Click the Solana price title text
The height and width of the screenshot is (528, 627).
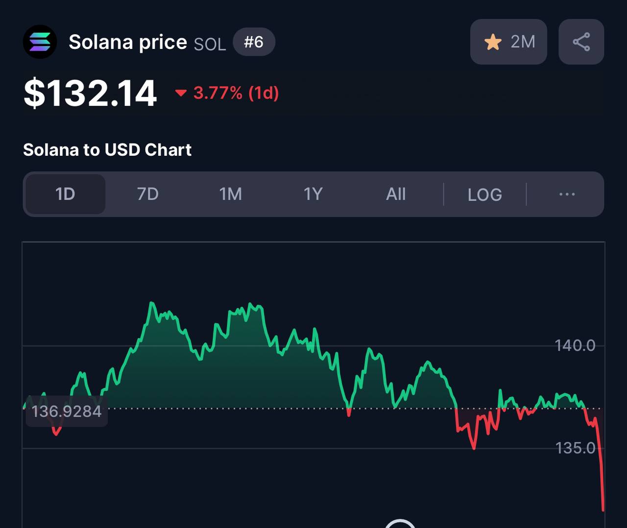pyautogui.click(x=128, y=42)
